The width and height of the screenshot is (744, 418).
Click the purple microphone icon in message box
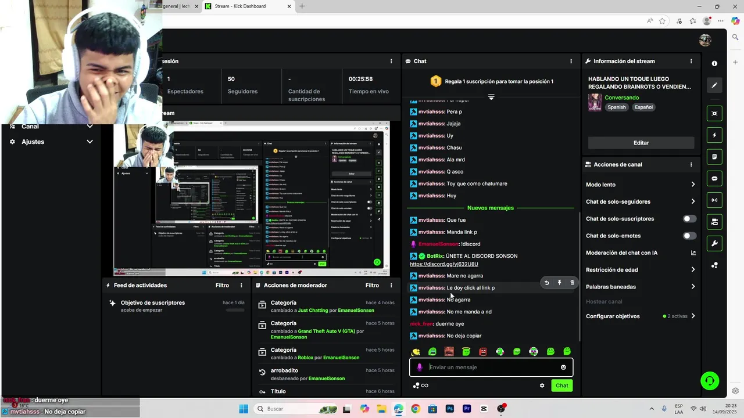pos(420,367)
